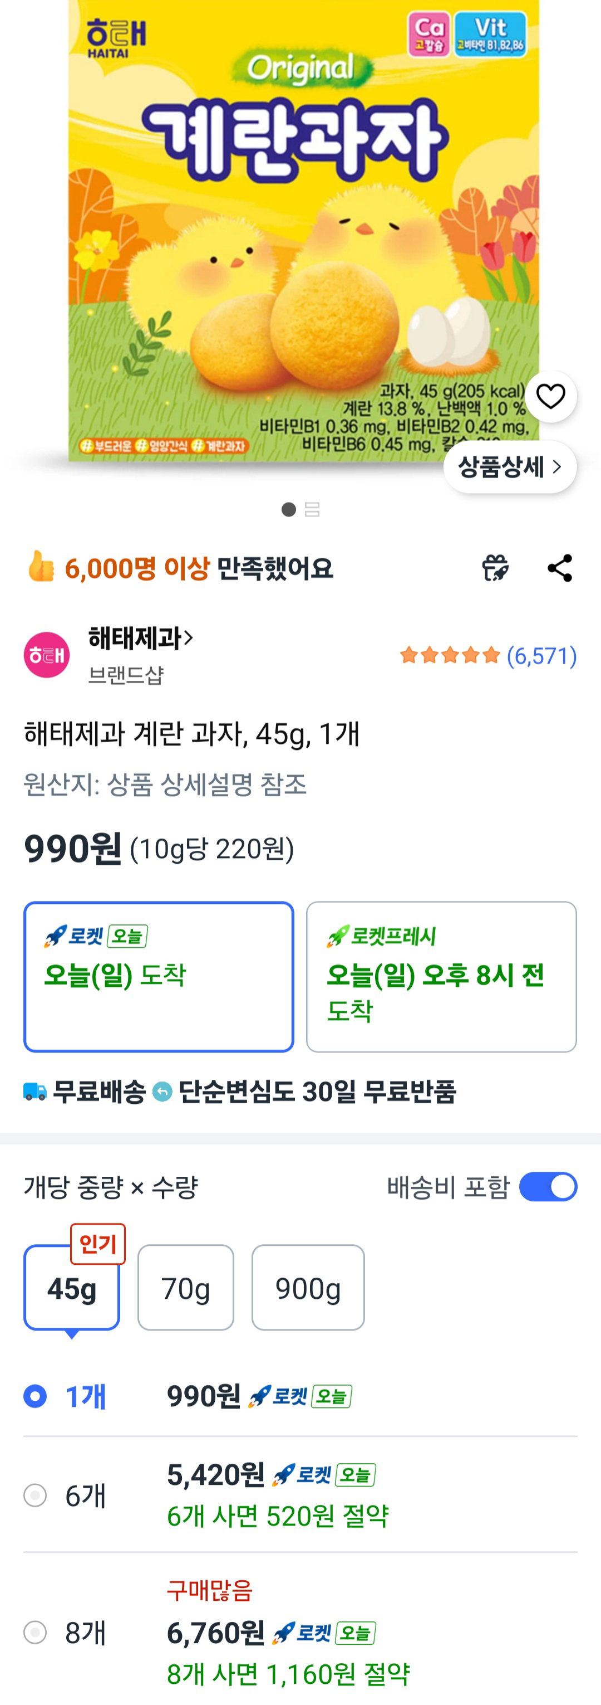Tap the heart wishlist icon
This screenshot has height=1705, width=601.
(x=550, y=397)
